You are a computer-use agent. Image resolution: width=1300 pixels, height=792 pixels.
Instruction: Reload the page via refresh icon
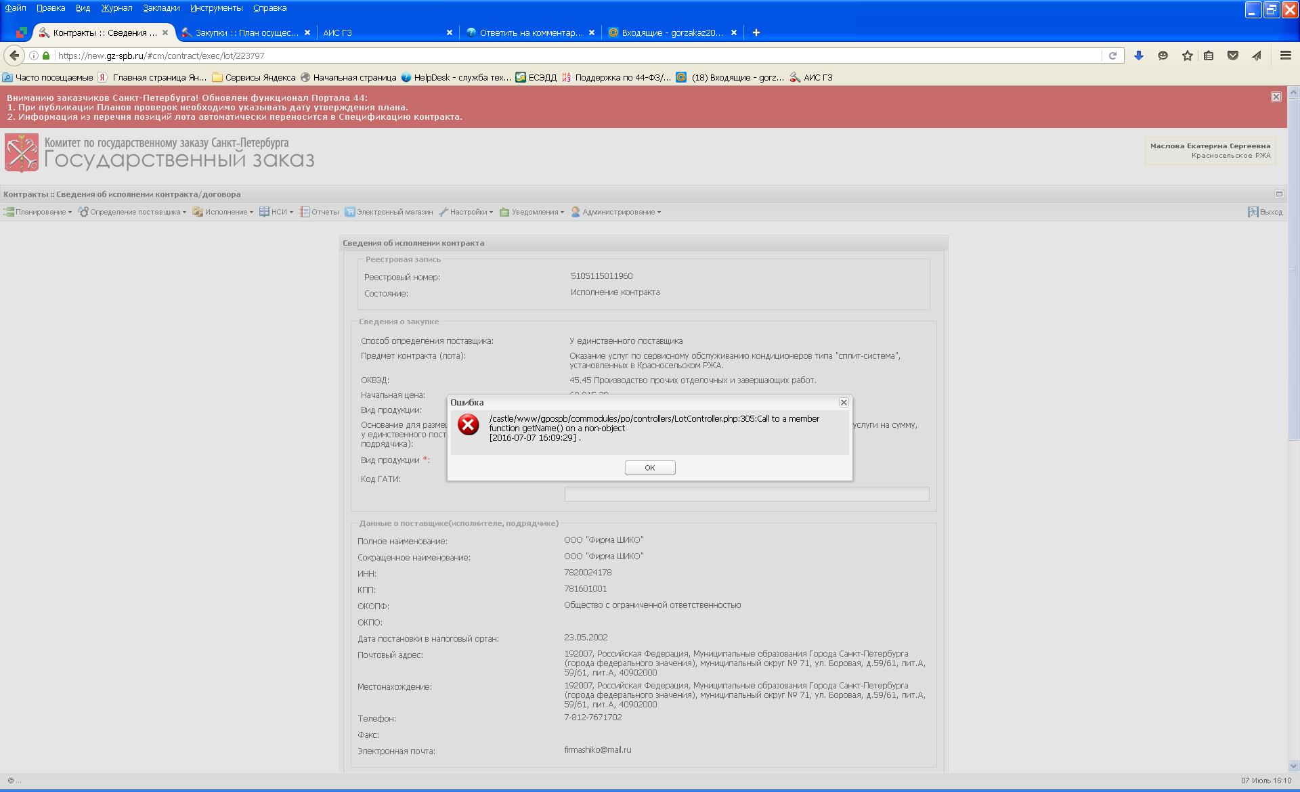1112,56
